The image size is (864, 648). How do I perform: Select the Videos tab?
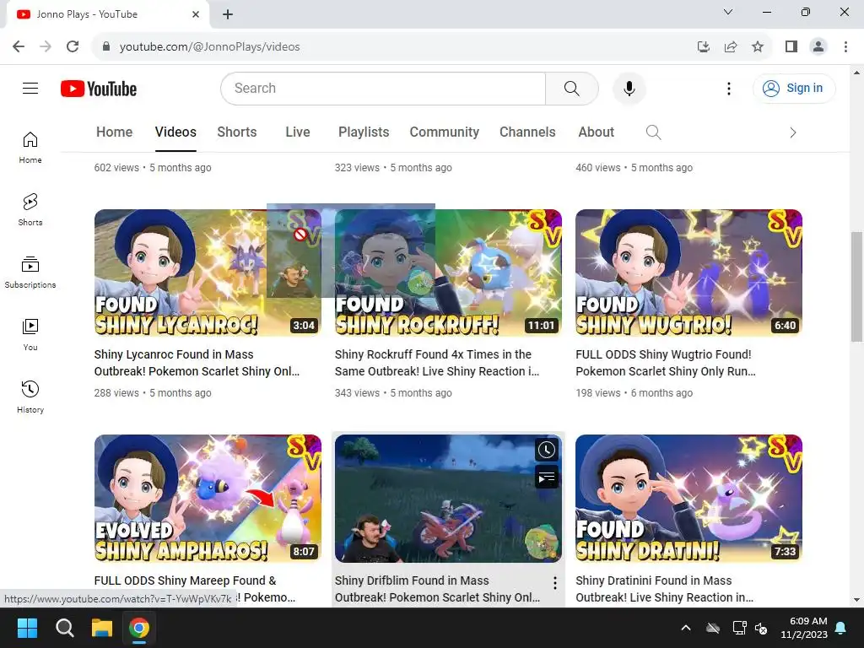[x=175, y=132]
